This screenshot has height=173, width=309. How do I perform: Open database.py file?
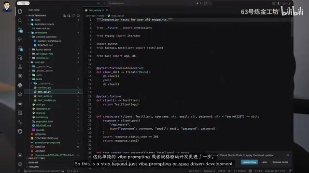point(53,109)
